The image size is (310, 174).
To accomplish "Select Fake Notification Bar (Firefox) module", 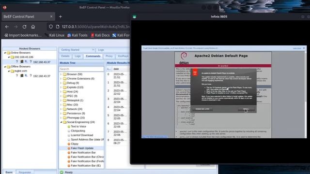I will pyautogui.click(x=87, y=161).
